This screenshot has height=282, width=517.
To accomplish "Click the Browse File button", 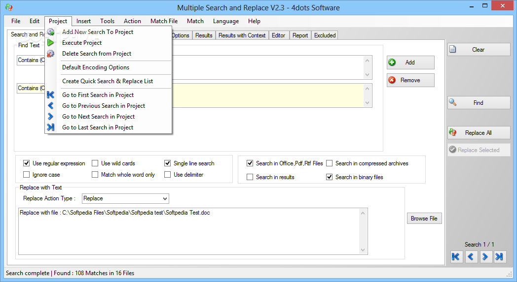I will [424, 219].
